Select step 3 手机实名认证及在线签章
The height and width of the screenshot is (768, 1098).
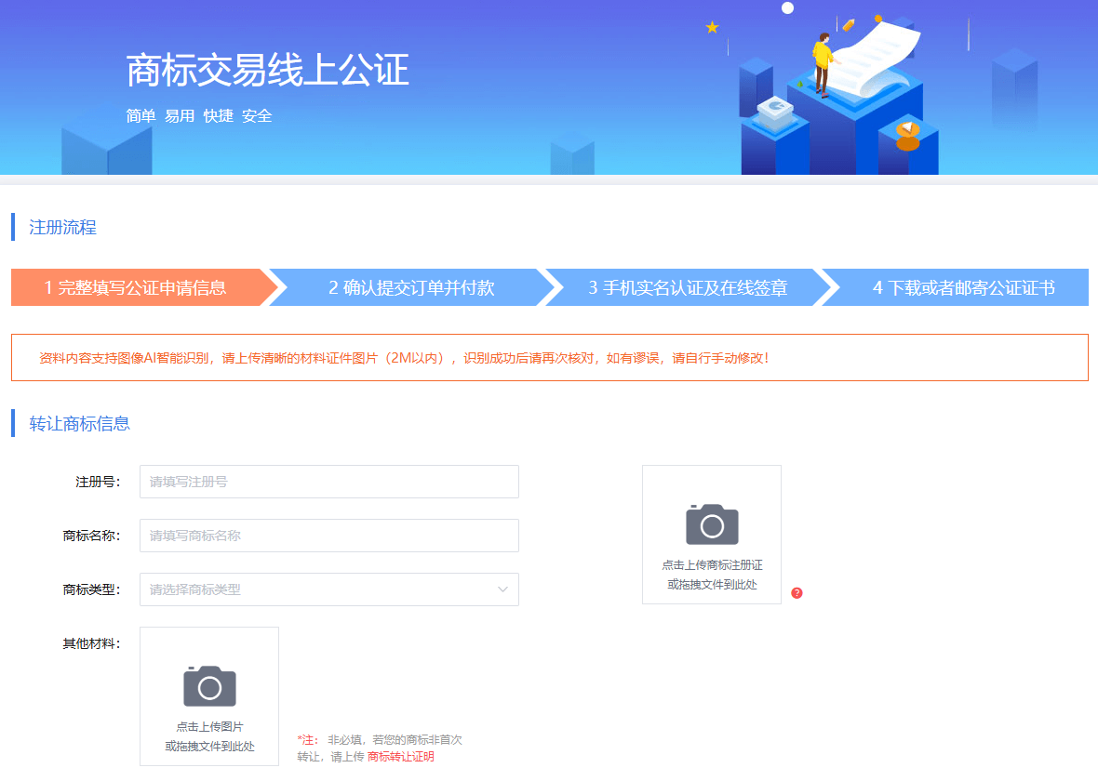tap(687, 288)
